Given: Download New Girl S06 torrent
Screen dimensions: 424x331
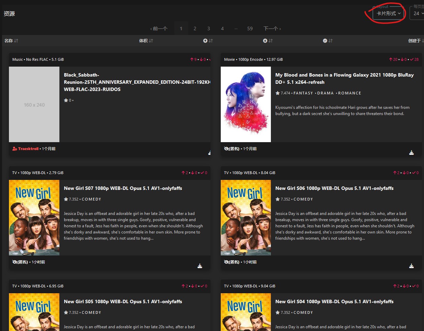Looking at the screenshot, I should 411,266.
